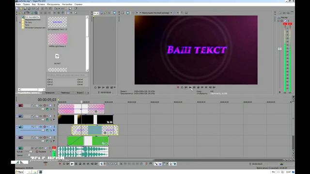The height and width of the screenshot is (174, 310).
Task: Click the timeline pause button
Action: tap(76, 164)
